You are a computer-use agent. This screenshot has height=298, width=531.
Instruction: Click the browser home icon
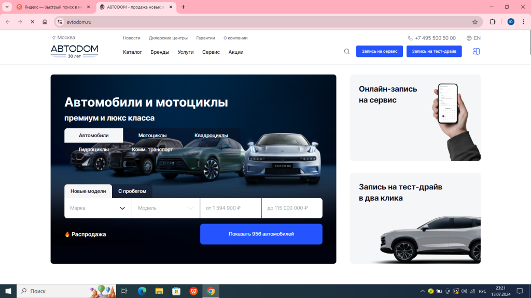coord(45,22)
